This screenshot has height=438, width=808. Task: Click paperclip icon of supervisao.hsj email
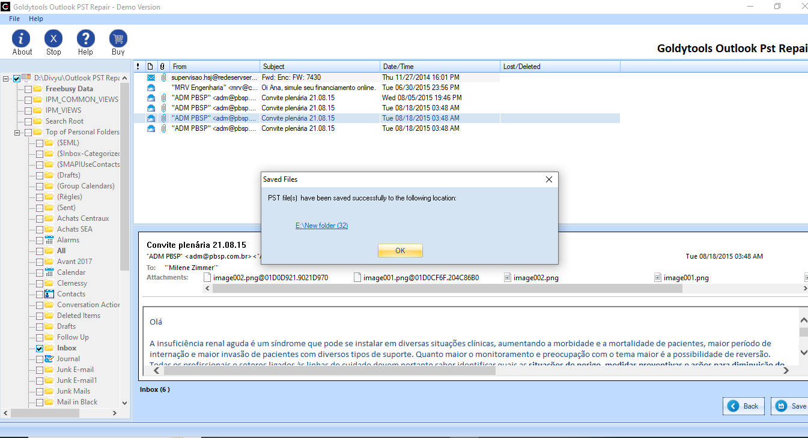click(x=163, y=77)
